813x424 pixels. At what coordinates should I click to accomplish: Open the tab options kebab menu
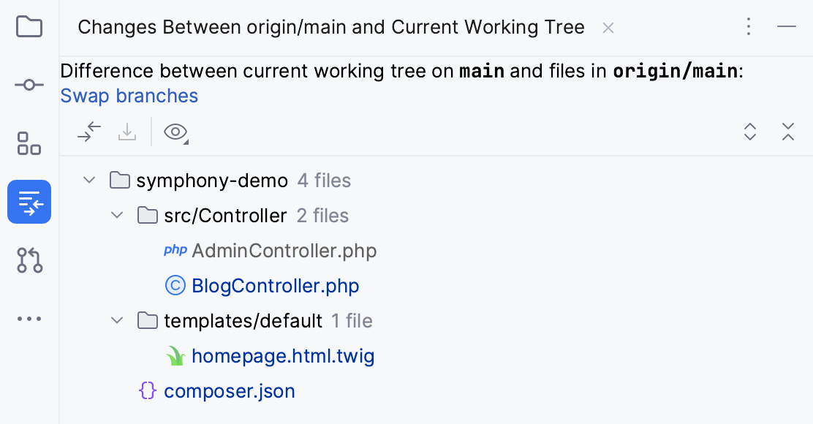(749, 26)
